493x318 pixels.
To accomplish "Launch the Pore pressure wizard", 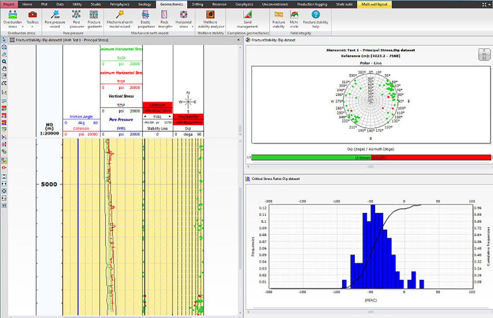I will click(x=55, y=19).
